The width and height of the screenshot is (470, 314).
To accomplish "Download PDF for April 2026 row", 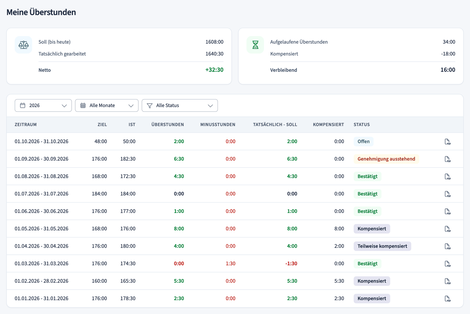I will coord(447,246).
